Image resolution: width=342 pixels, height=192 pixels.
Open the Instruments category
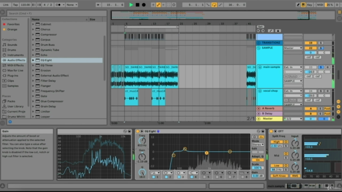[15, 55]
